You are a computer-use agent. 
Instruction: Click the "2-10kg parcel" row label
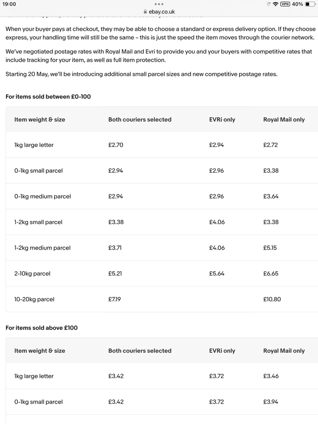tap(32, 274)
